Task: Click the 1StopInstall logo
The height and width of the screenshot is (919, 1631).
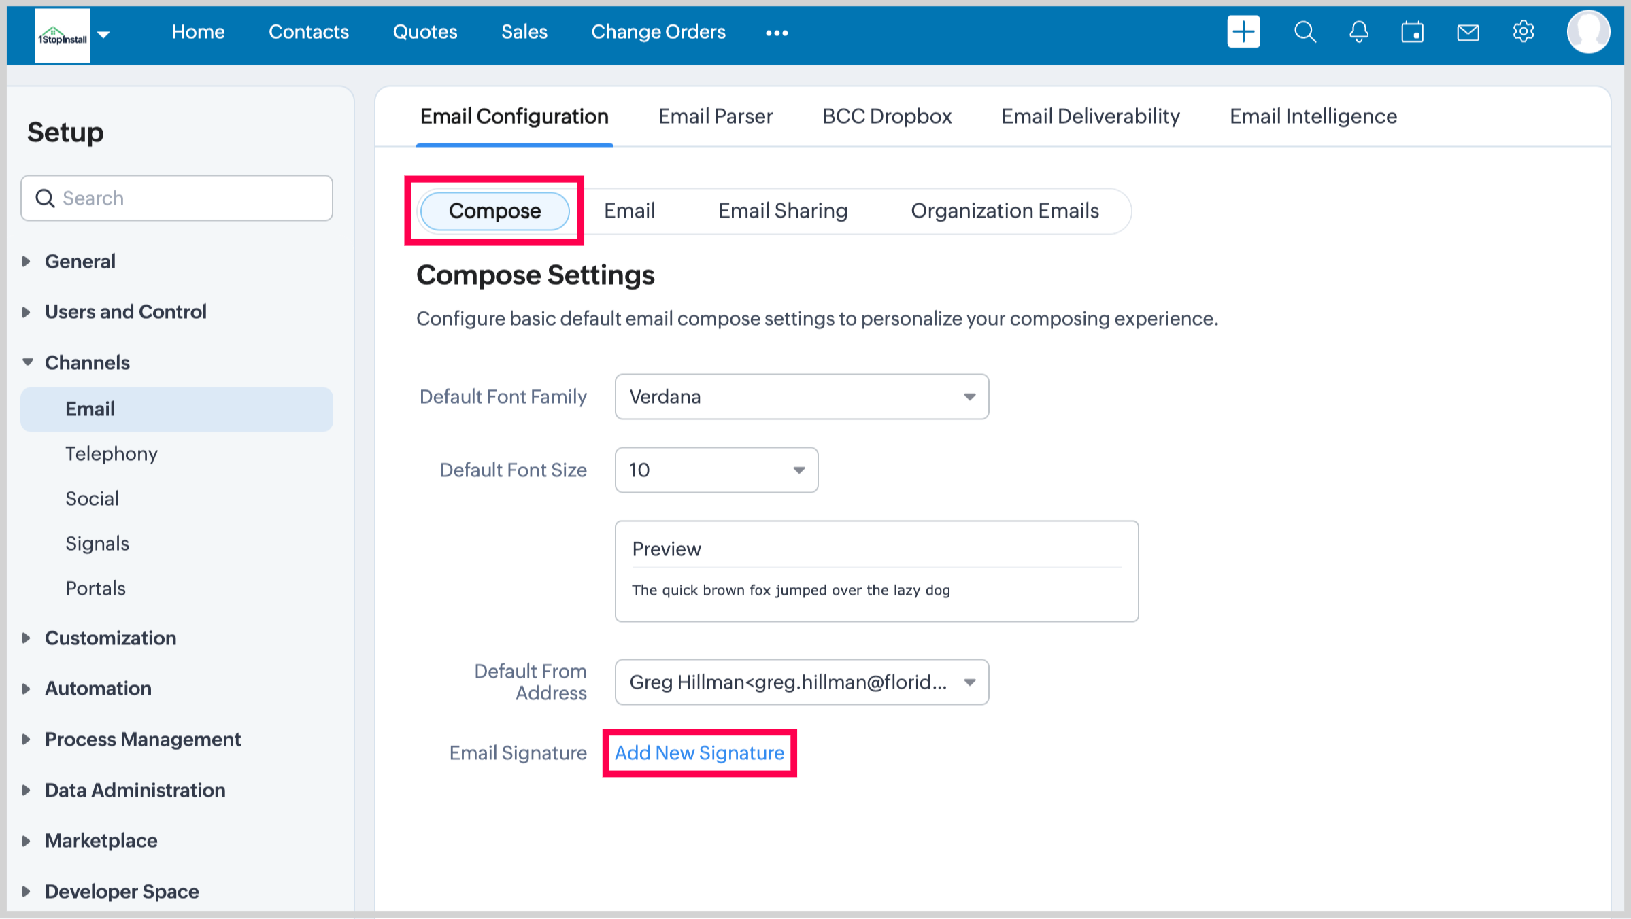Action: point(62,35)
